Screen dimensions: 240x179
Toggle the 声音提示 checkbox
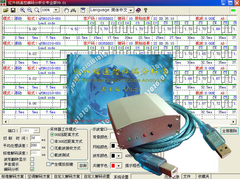click(32, 164)
